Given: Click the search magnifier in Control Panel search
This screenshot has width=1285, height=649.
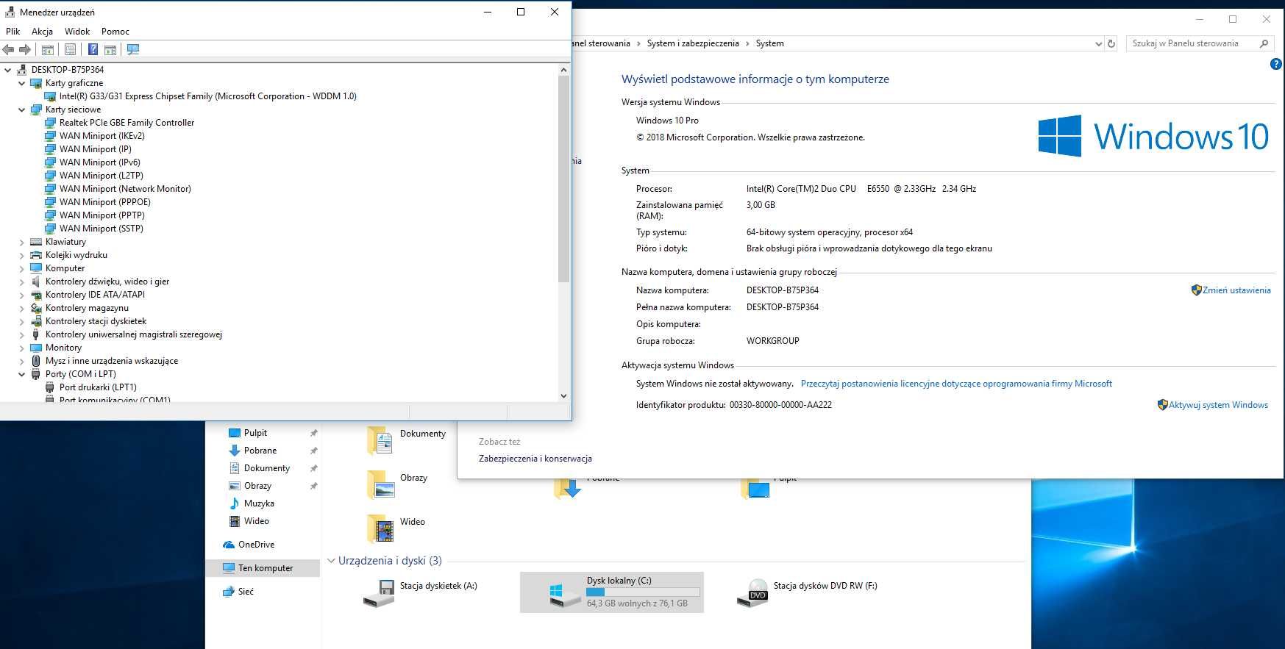Looking at the screenshot, I should tap(1264, 43).
